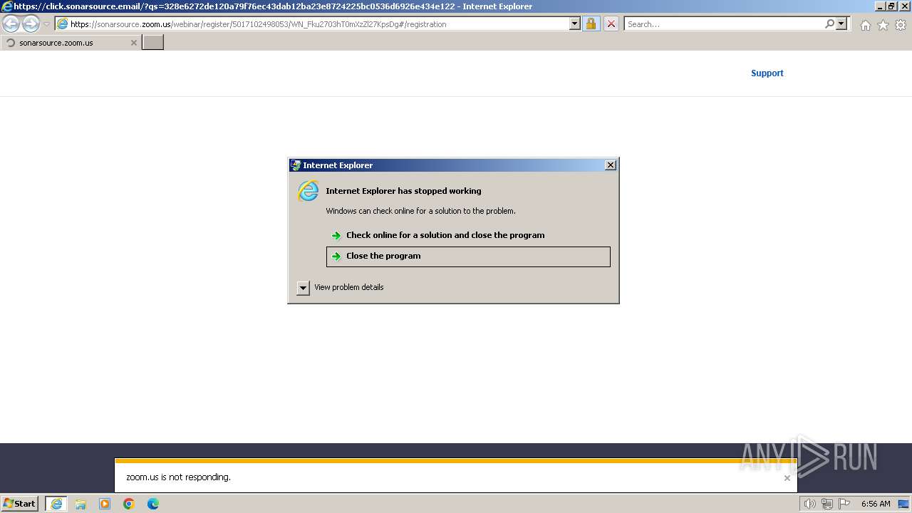912x513 pixels.
Task: Open Favorites star icon
Action: (x=883, y=25)
